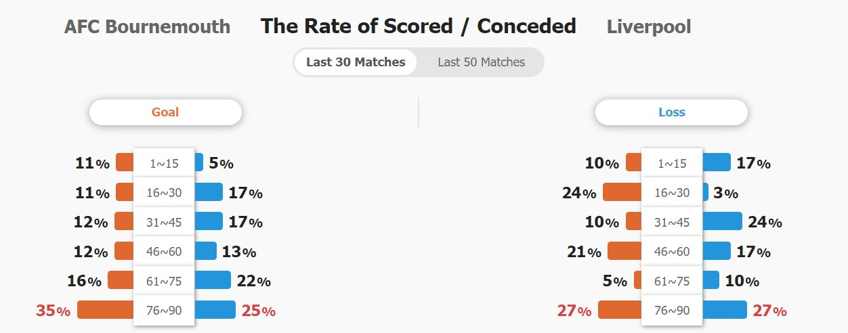Click the orange Goal pill button
This screenshot has height=333, width=848.
[165, 112]
